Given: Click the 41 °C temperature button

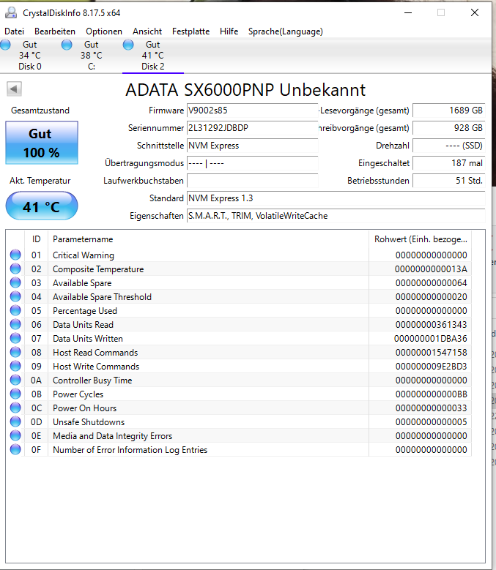Looking at the screenshot, I should pos(42,206).
